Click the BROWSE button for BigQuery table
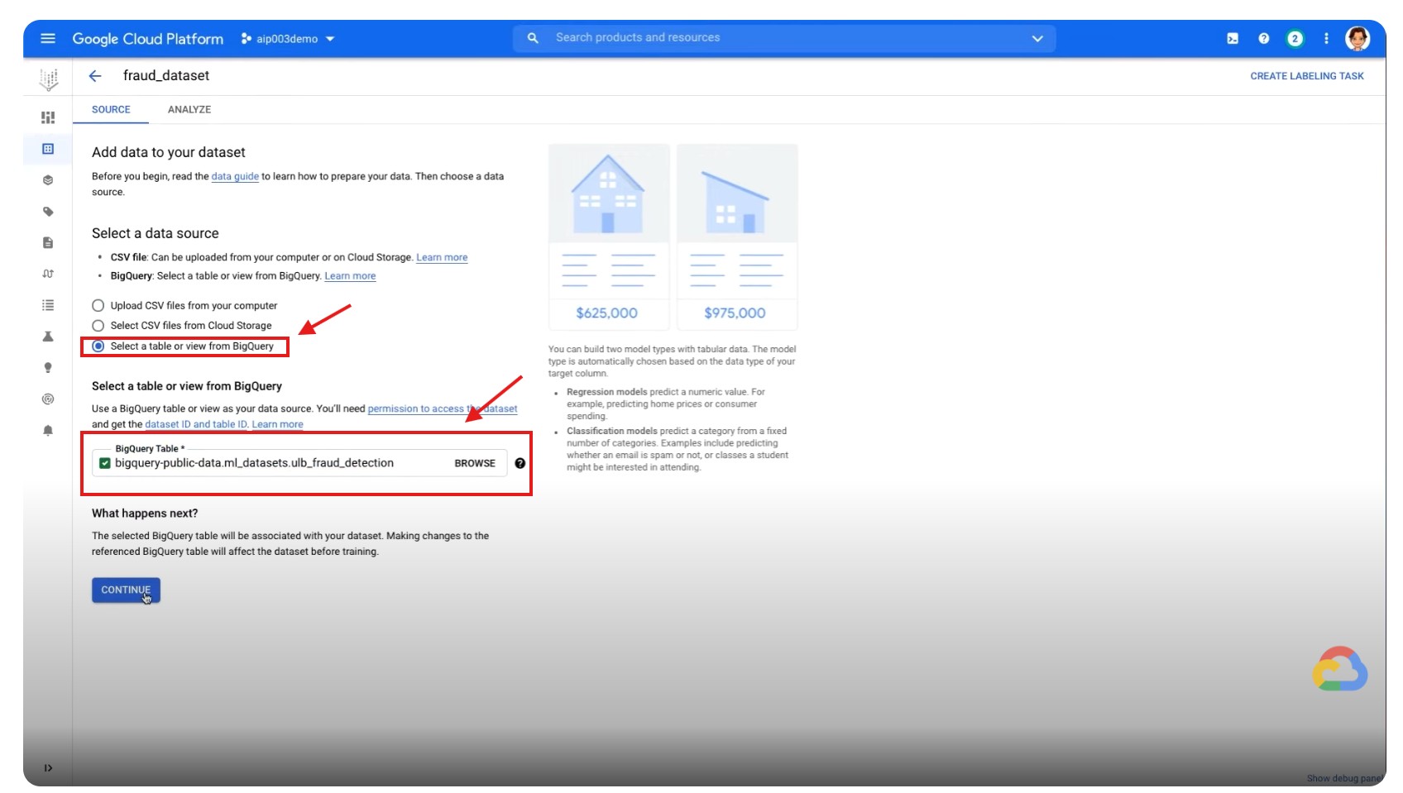Image resolution: width=1403 pixels, height=793 pixels. click(474, 464)
